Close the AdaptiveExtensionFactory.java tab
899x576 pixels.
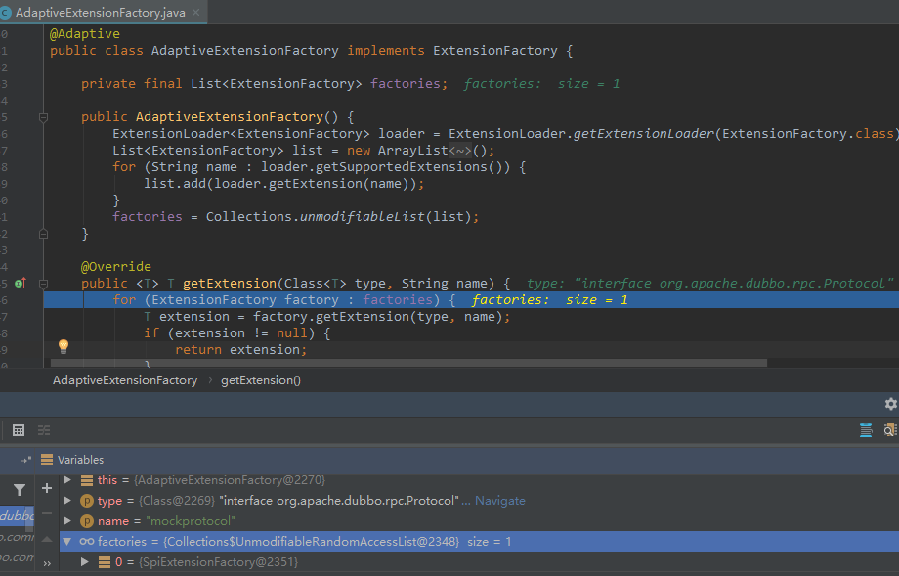(x=196, y=12)
